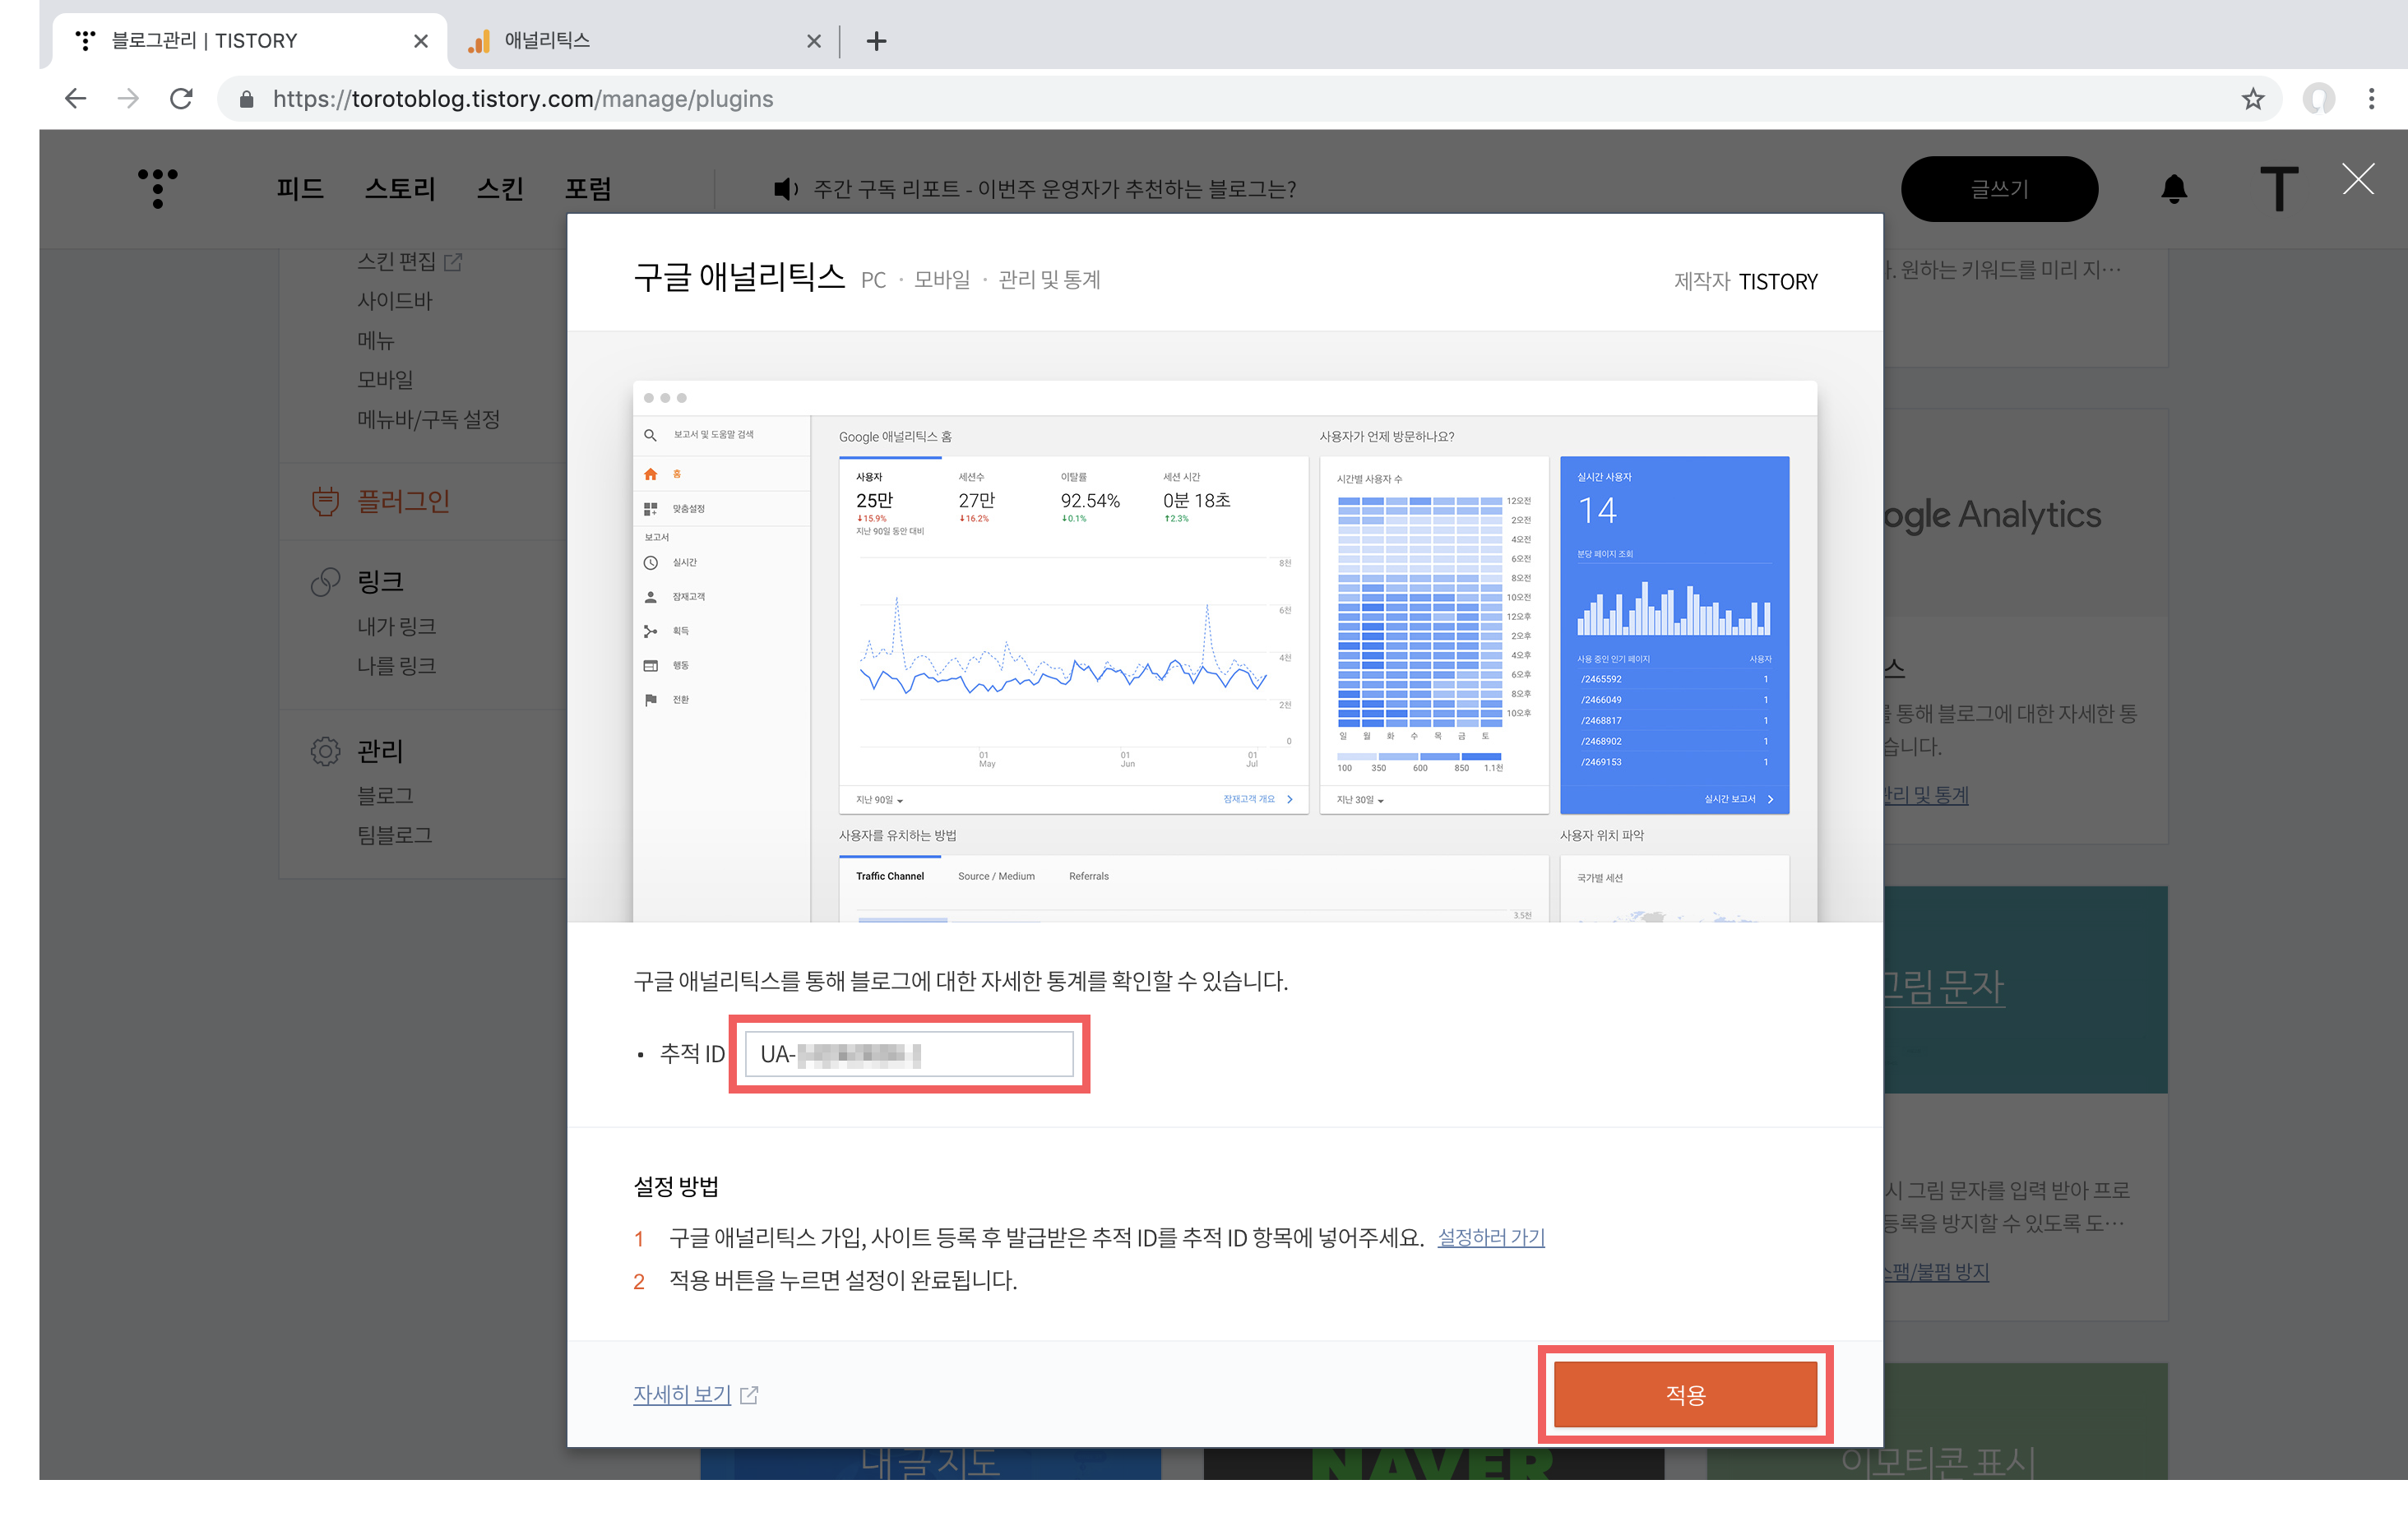2408x1526 pixels.
Task: Open the 주간 구독 리포트 notice
Action: [1054, 189]
